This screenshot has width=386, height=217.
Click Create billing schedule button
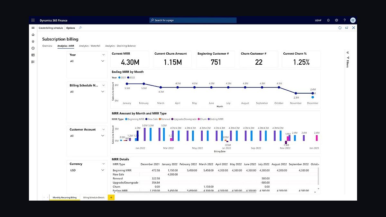coord(51,28)
